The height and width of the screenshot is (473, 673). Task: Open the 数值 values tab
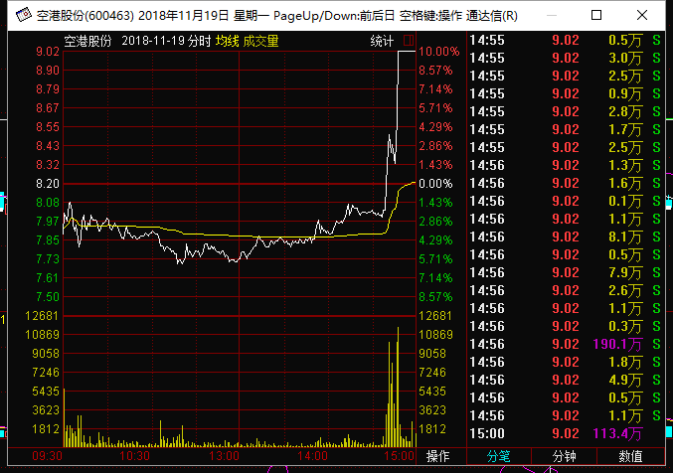[x=629, y=456]
